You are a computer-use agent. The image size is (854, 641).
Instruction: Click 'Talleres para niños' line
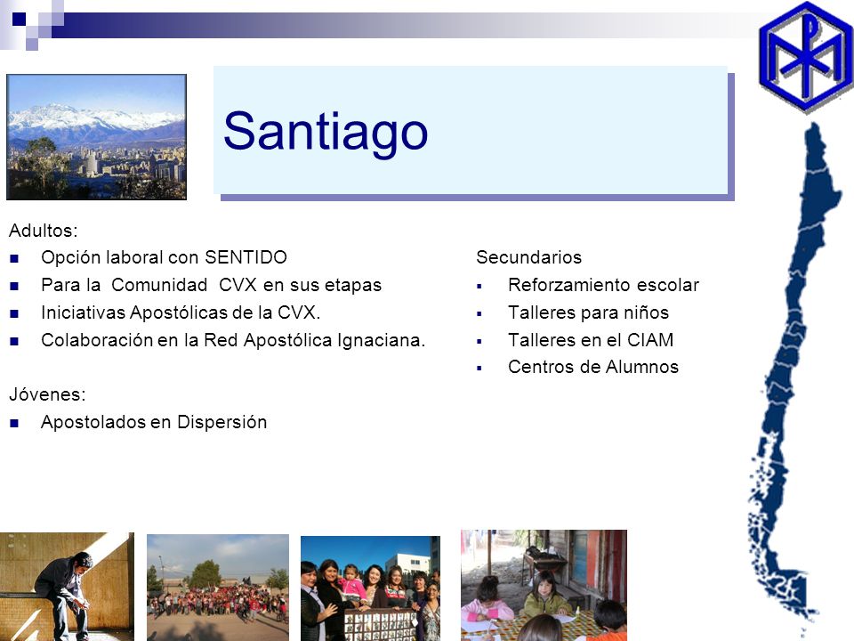click(588, 312)
